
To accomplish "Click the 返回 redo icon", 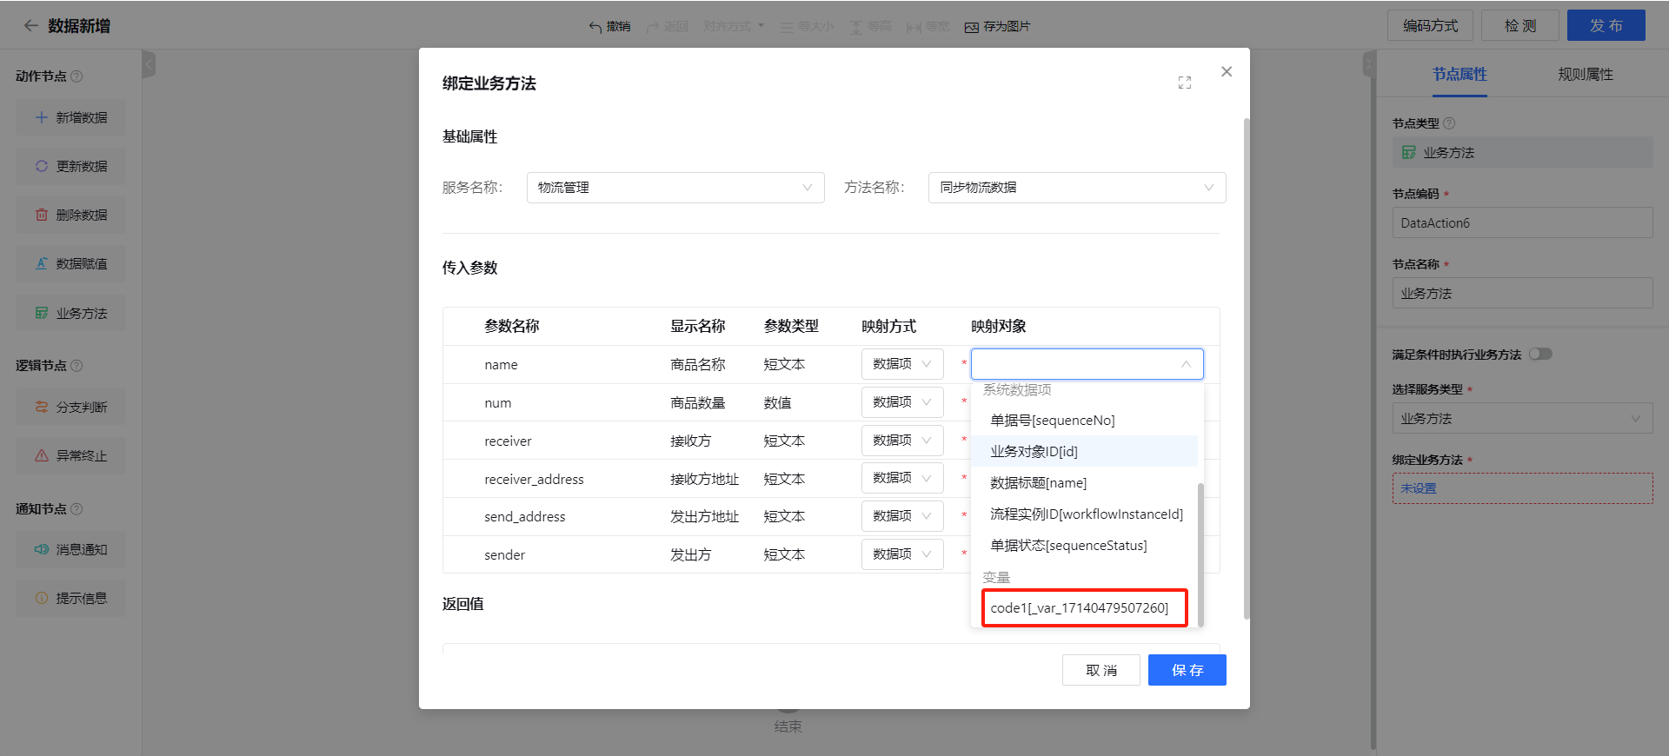I will (x=653, y=27).
